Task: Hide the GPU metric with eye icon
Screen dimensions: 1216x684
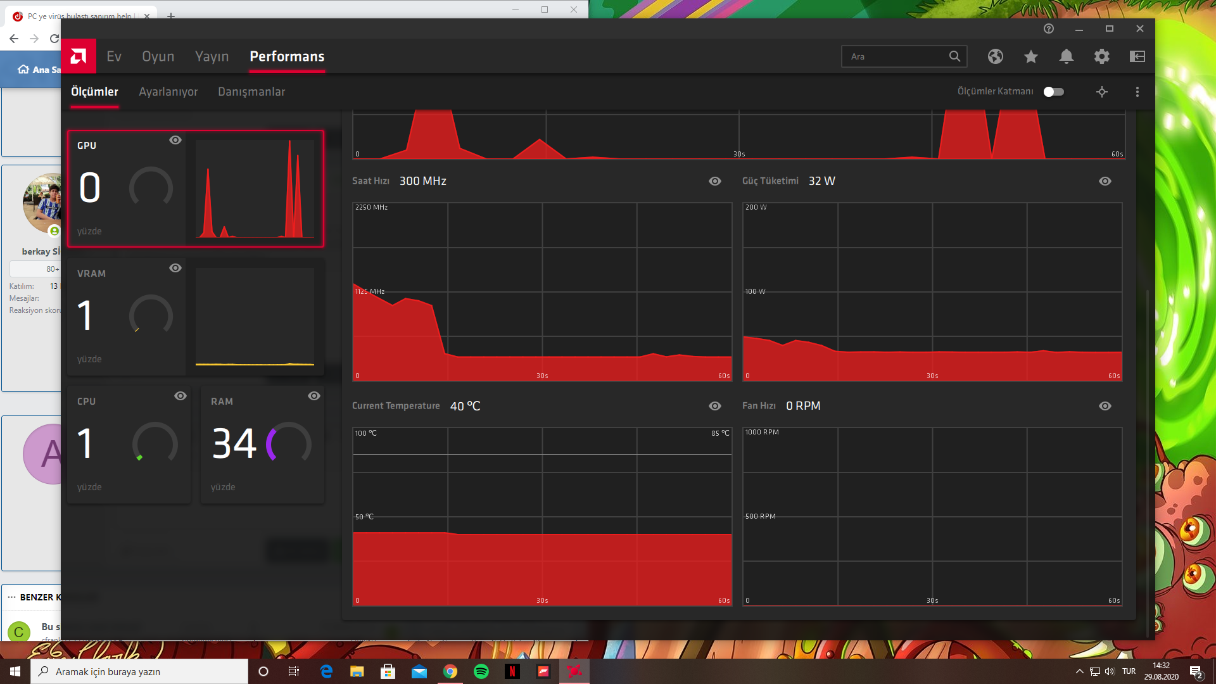Action: tap(175, 140)
